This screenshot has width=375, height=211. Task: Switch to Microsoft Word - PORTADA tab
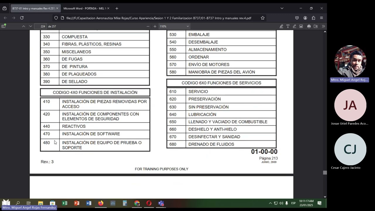click(x=84, y=8)
